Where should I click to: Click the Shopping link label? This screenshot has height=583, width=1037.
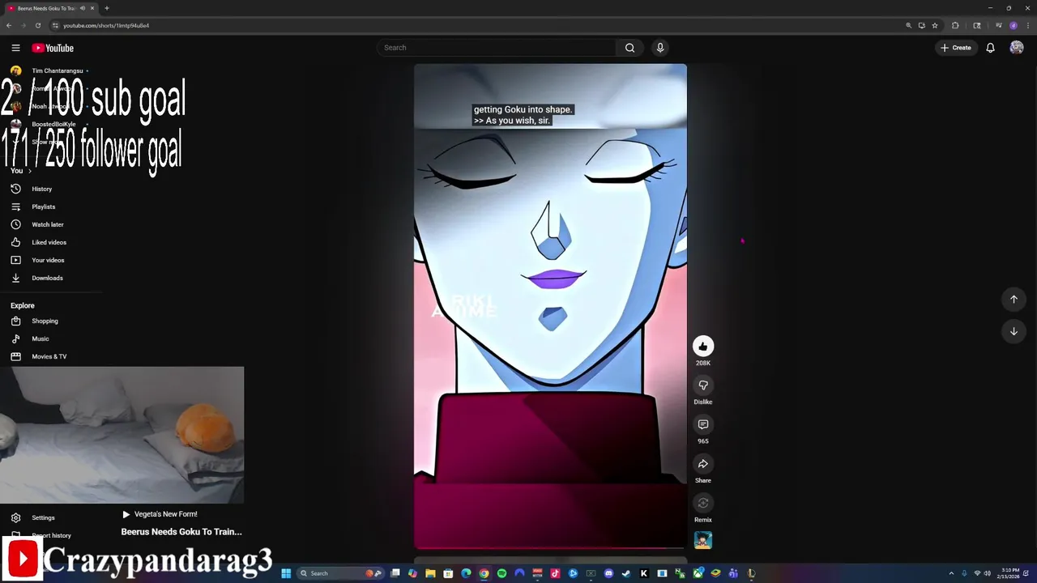tap(45, 321)
